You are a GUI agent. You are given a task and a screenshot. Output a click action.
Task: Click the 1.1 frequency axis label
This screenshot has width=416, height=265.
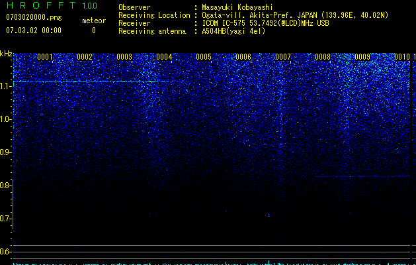[x=5, y=86]
